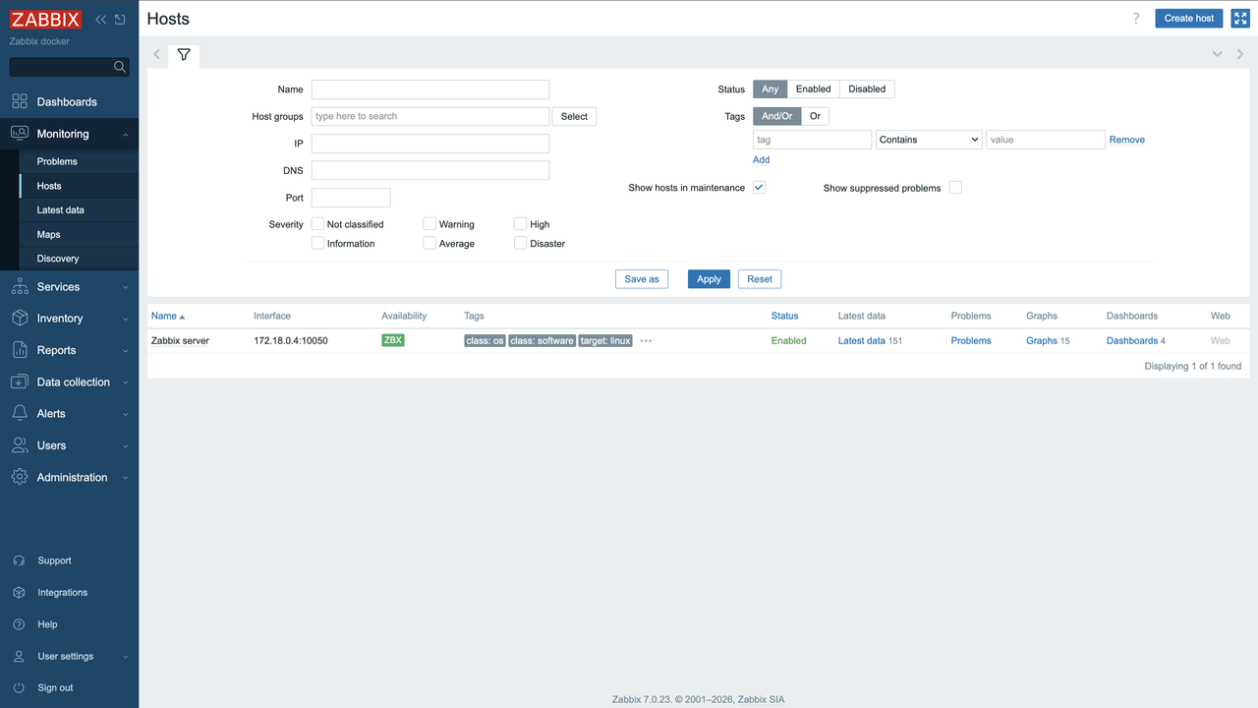Viewport: 1258px width, 708px height.
Task: Click the Create host button
Action: tap(1188, 18)
